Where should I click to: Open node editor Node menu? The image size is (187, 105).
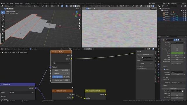click(27, 49)
